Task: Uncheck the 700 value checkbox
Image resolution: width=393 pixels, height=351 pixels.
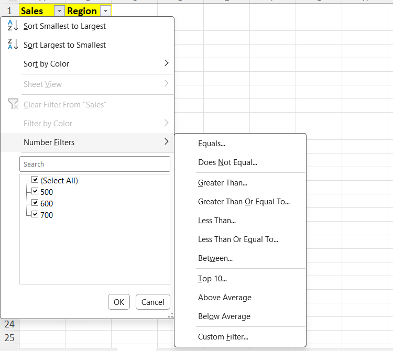Action: [x=35, y=214]
